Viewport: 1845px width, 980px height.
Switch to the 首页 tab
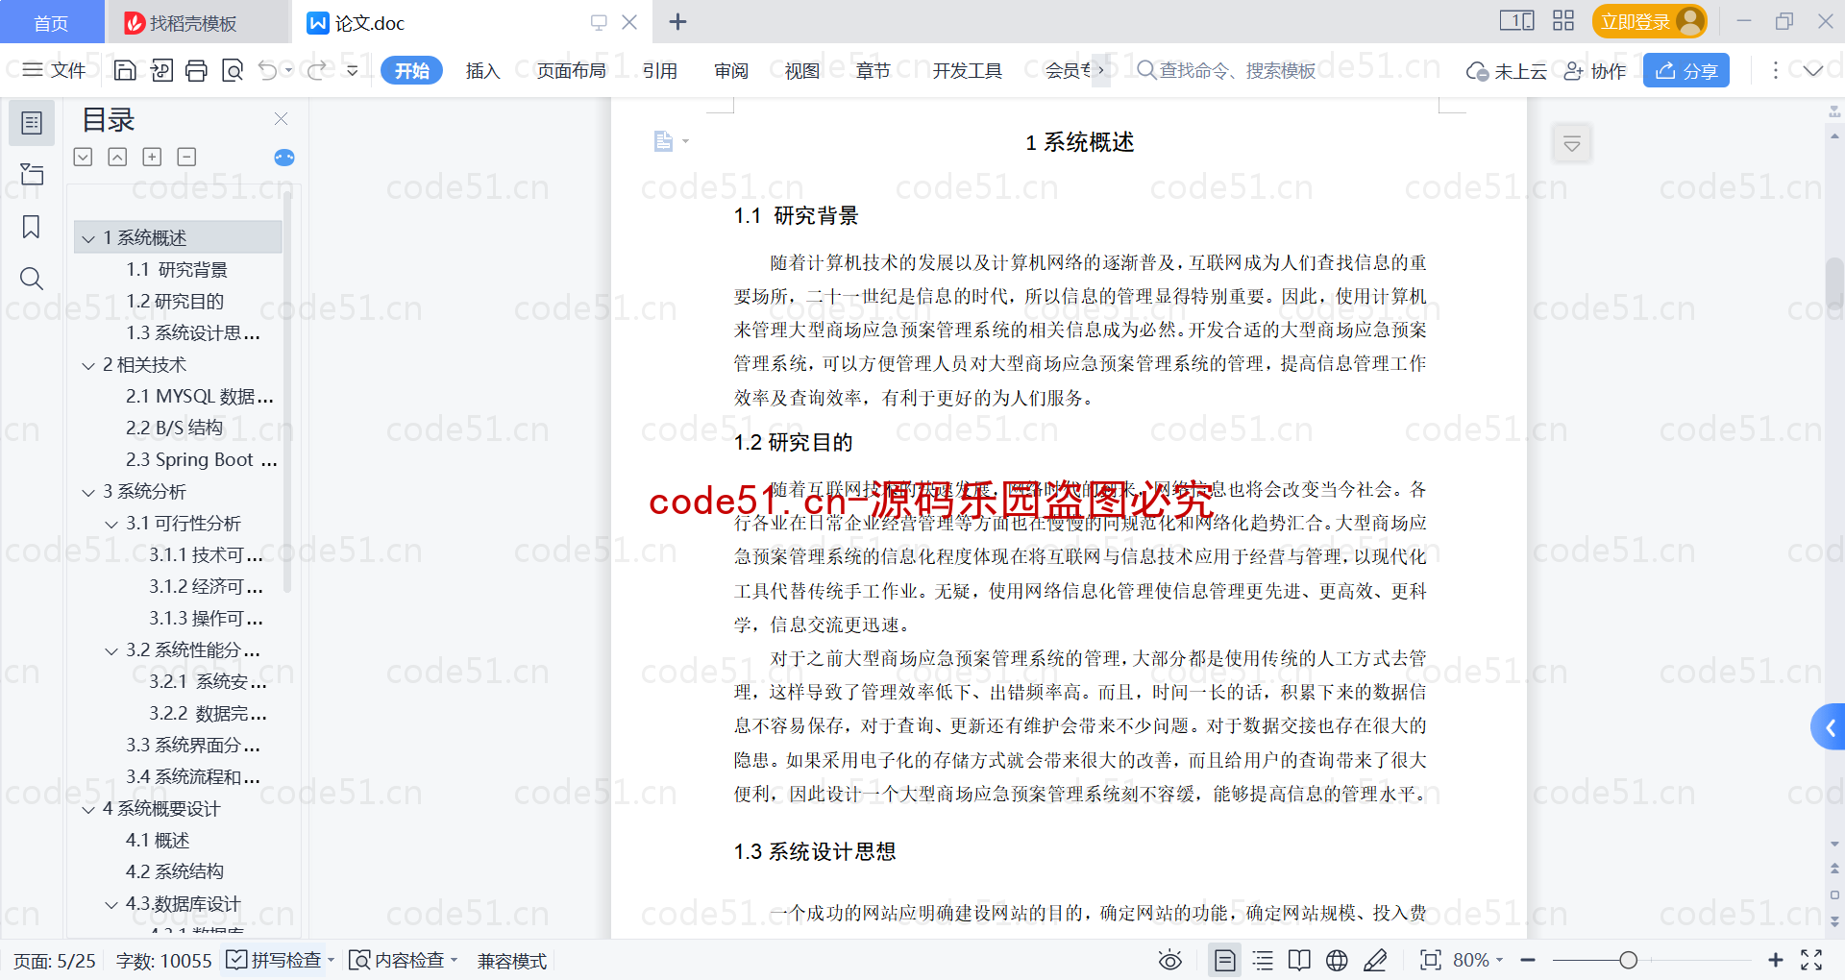(51, 22)
